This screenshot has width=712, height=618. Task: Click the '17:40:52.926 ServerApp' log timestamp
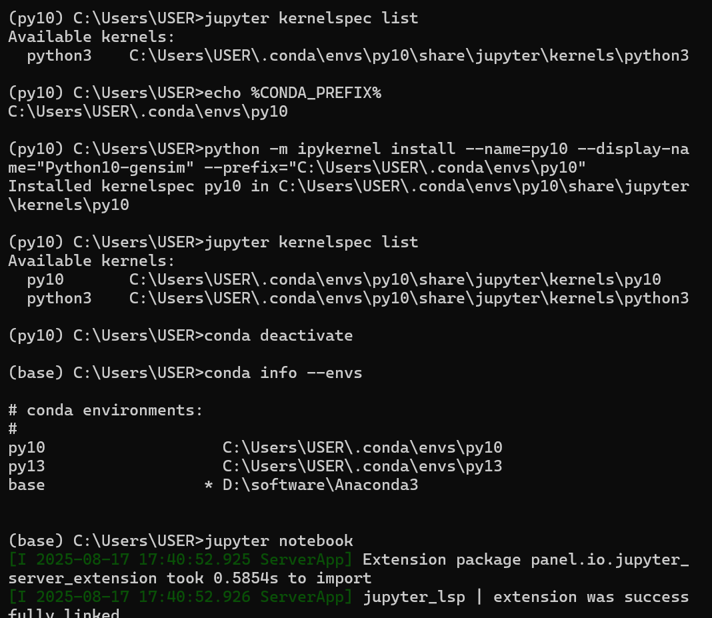point(180,597)
